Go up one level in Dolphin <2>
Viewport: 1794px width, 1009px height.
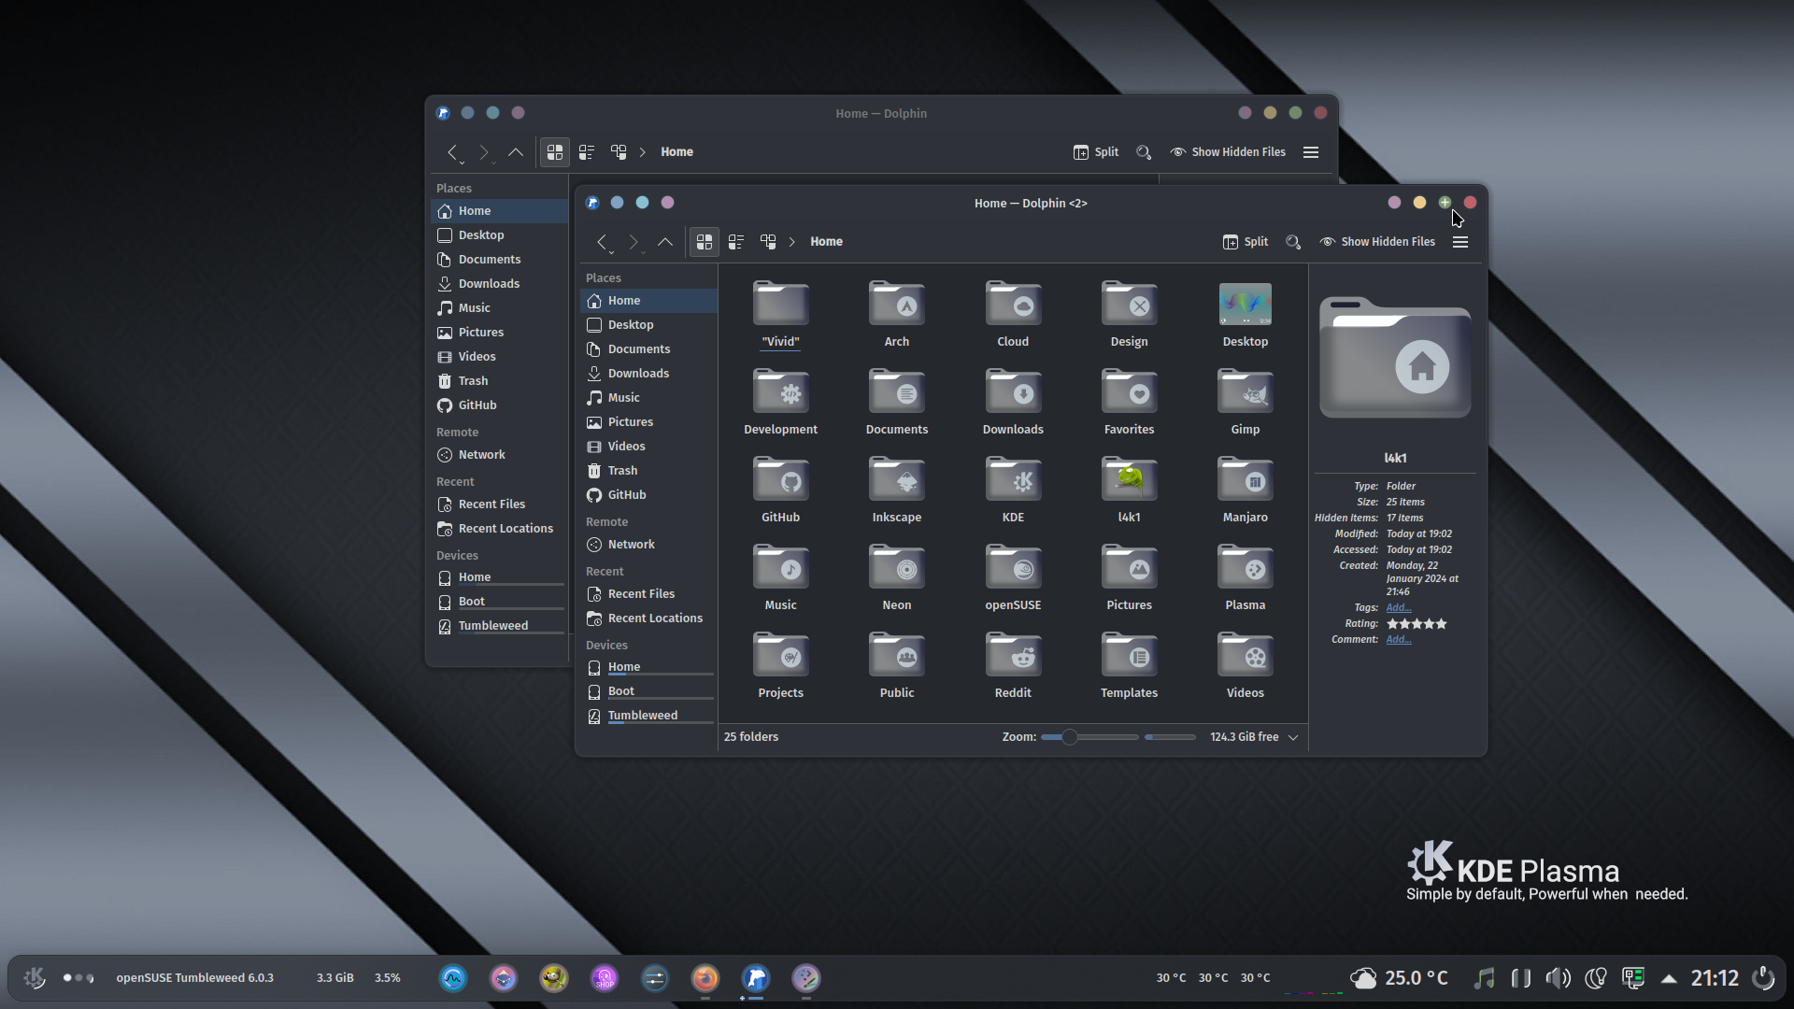pos(665,242)
